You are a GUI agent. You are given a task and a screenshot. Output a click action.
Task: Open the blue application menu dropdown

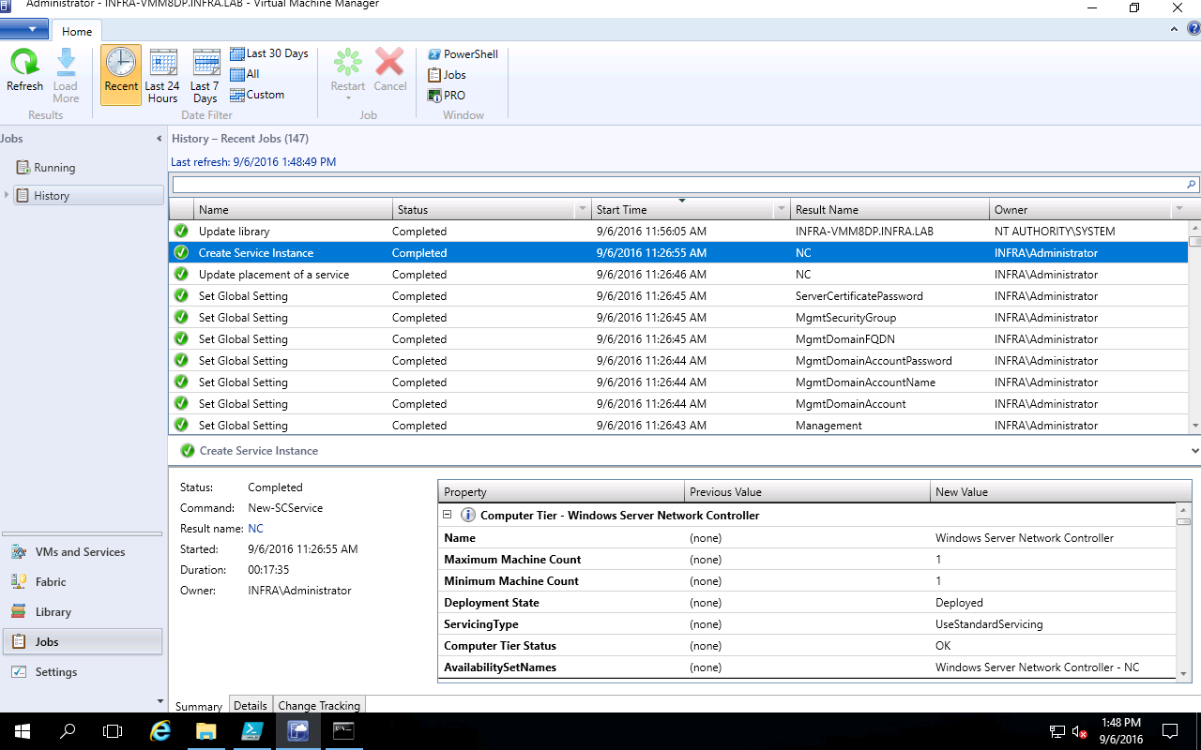24,29
